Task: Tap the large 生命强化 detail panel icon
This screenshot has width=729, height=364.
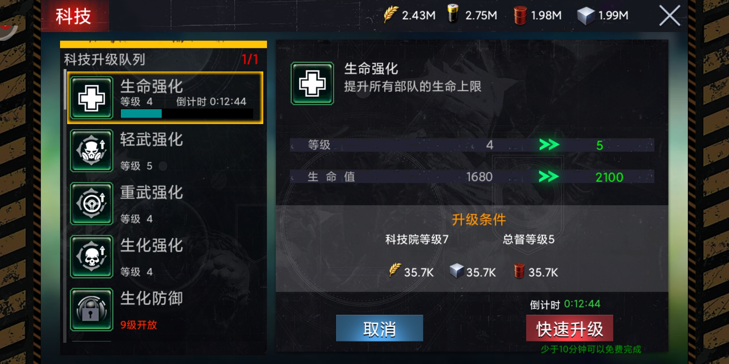Action: tap(312, 83)
